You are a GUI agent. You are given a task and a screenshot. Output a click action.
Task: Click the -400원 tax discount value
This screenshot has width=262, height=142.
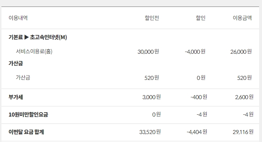point(199,97)
